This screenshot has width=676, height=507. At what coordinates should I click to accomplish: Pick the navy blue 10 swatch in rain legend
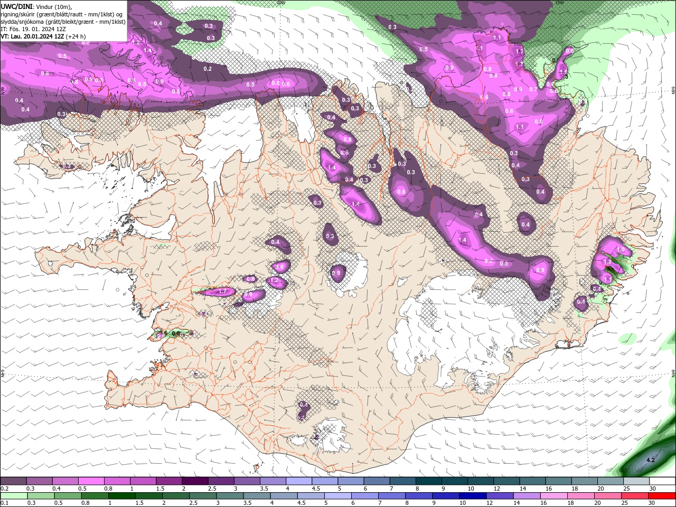[472, 496]
